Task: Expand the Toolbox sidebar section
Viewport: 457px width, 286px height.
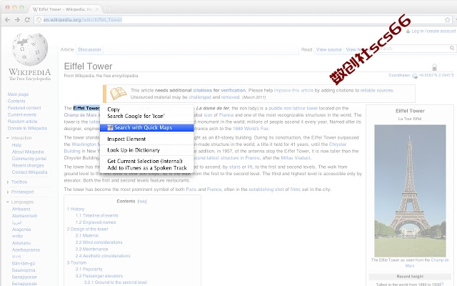Action: (x=8, y=182)
